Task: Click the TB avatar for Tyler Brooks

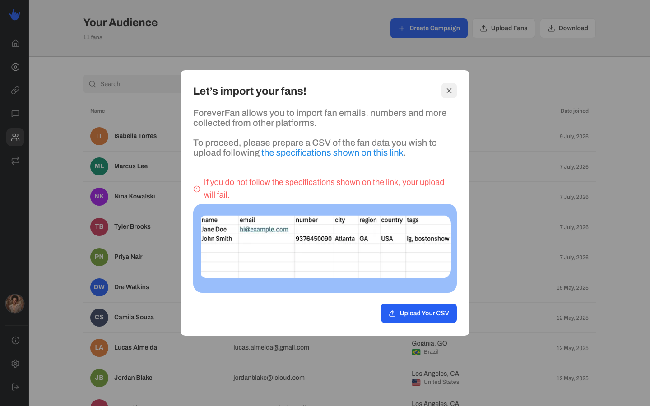Action: point(99,227)
